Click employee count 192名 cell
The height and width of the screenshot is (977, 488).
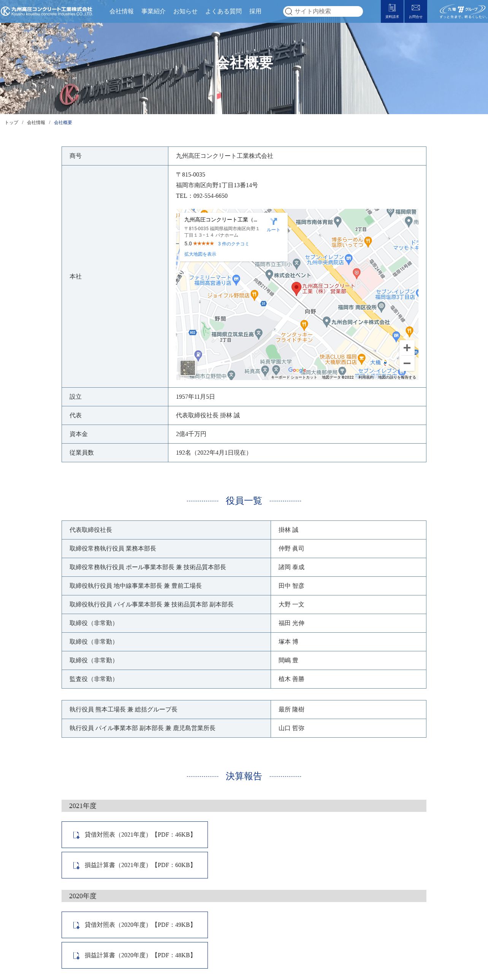[x=297, y=453]
